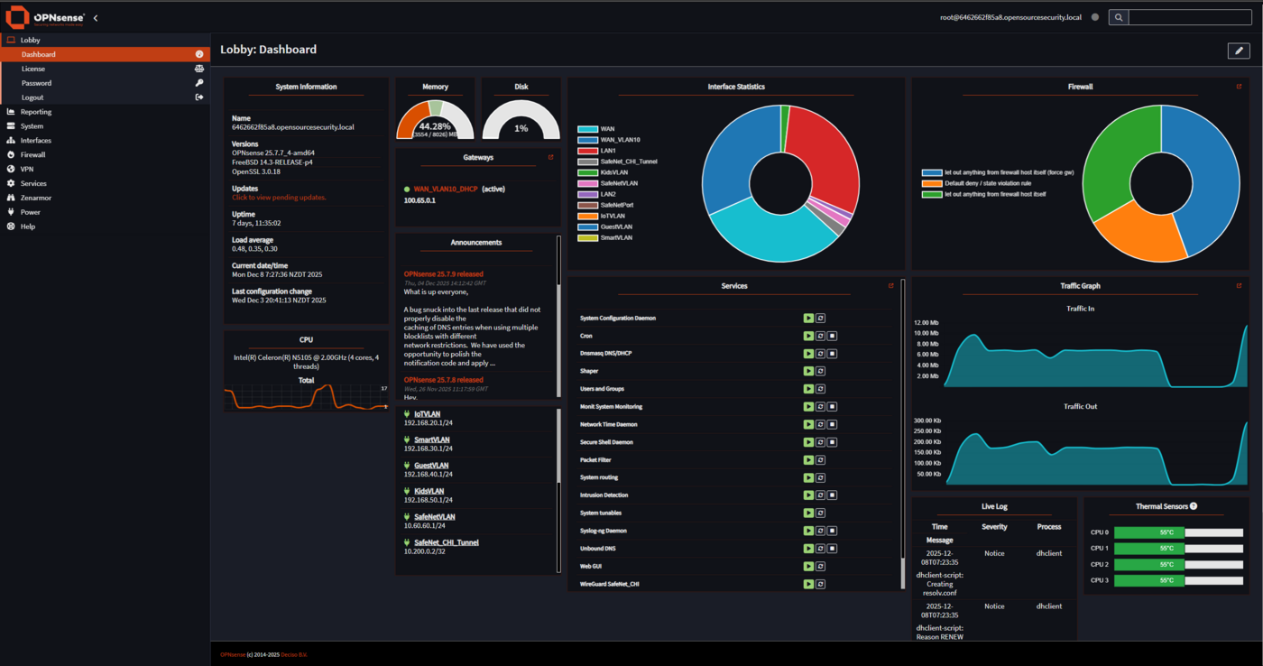This screenshot has height=666, width=1263.
Task: Restart the Unbound DNS service
Action: tap(820, 548)
